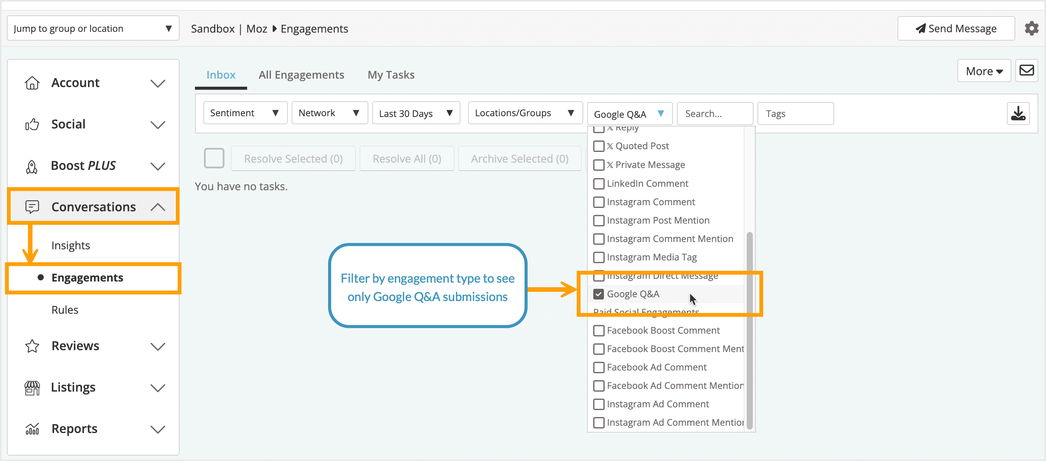The width and height of the screenshot is (1046, 461).
Task: Click the download export icon
Action: click(1019, 113)
